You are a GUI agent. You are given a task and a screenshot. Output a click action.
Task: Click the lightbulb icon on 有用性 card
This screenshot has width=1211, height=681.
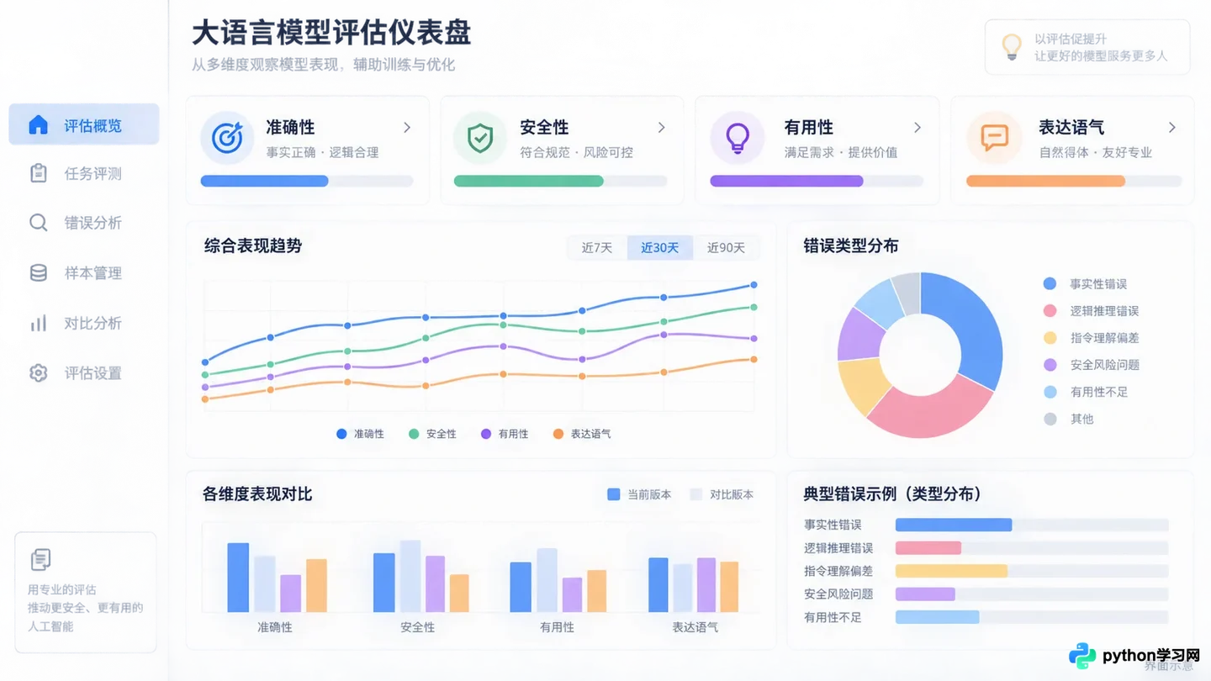click(738, 137)
